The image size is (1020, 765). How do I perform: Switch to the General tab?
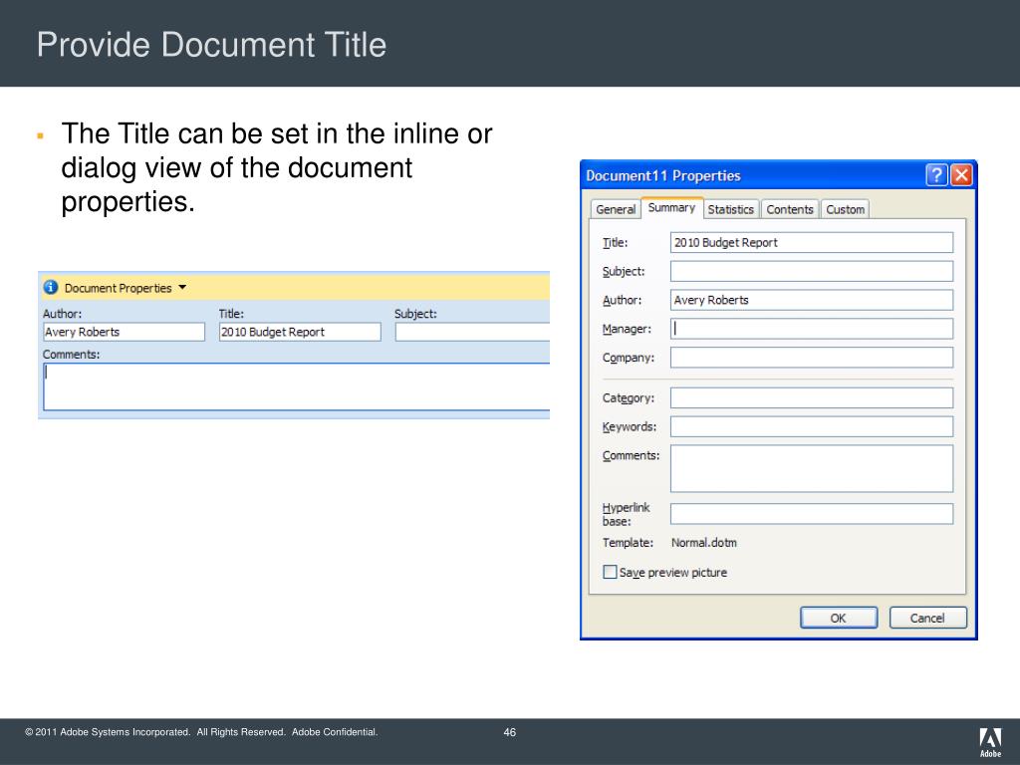coord(616,209)
